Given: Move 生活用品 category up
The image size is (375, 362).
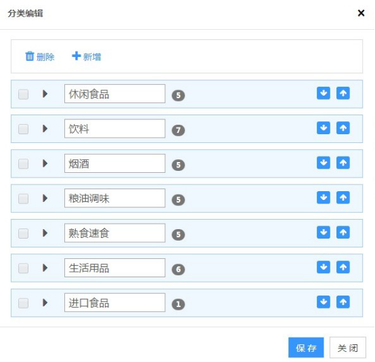Looking at the screenshot, I should coord(343,267).
